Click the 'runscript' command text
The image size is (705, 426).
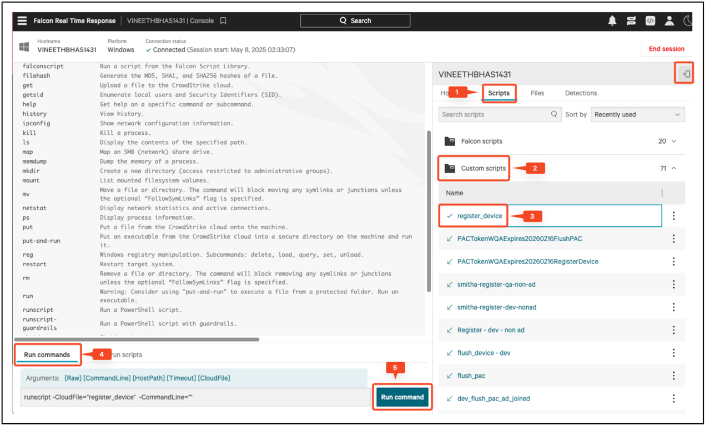[x=38, y=310]
